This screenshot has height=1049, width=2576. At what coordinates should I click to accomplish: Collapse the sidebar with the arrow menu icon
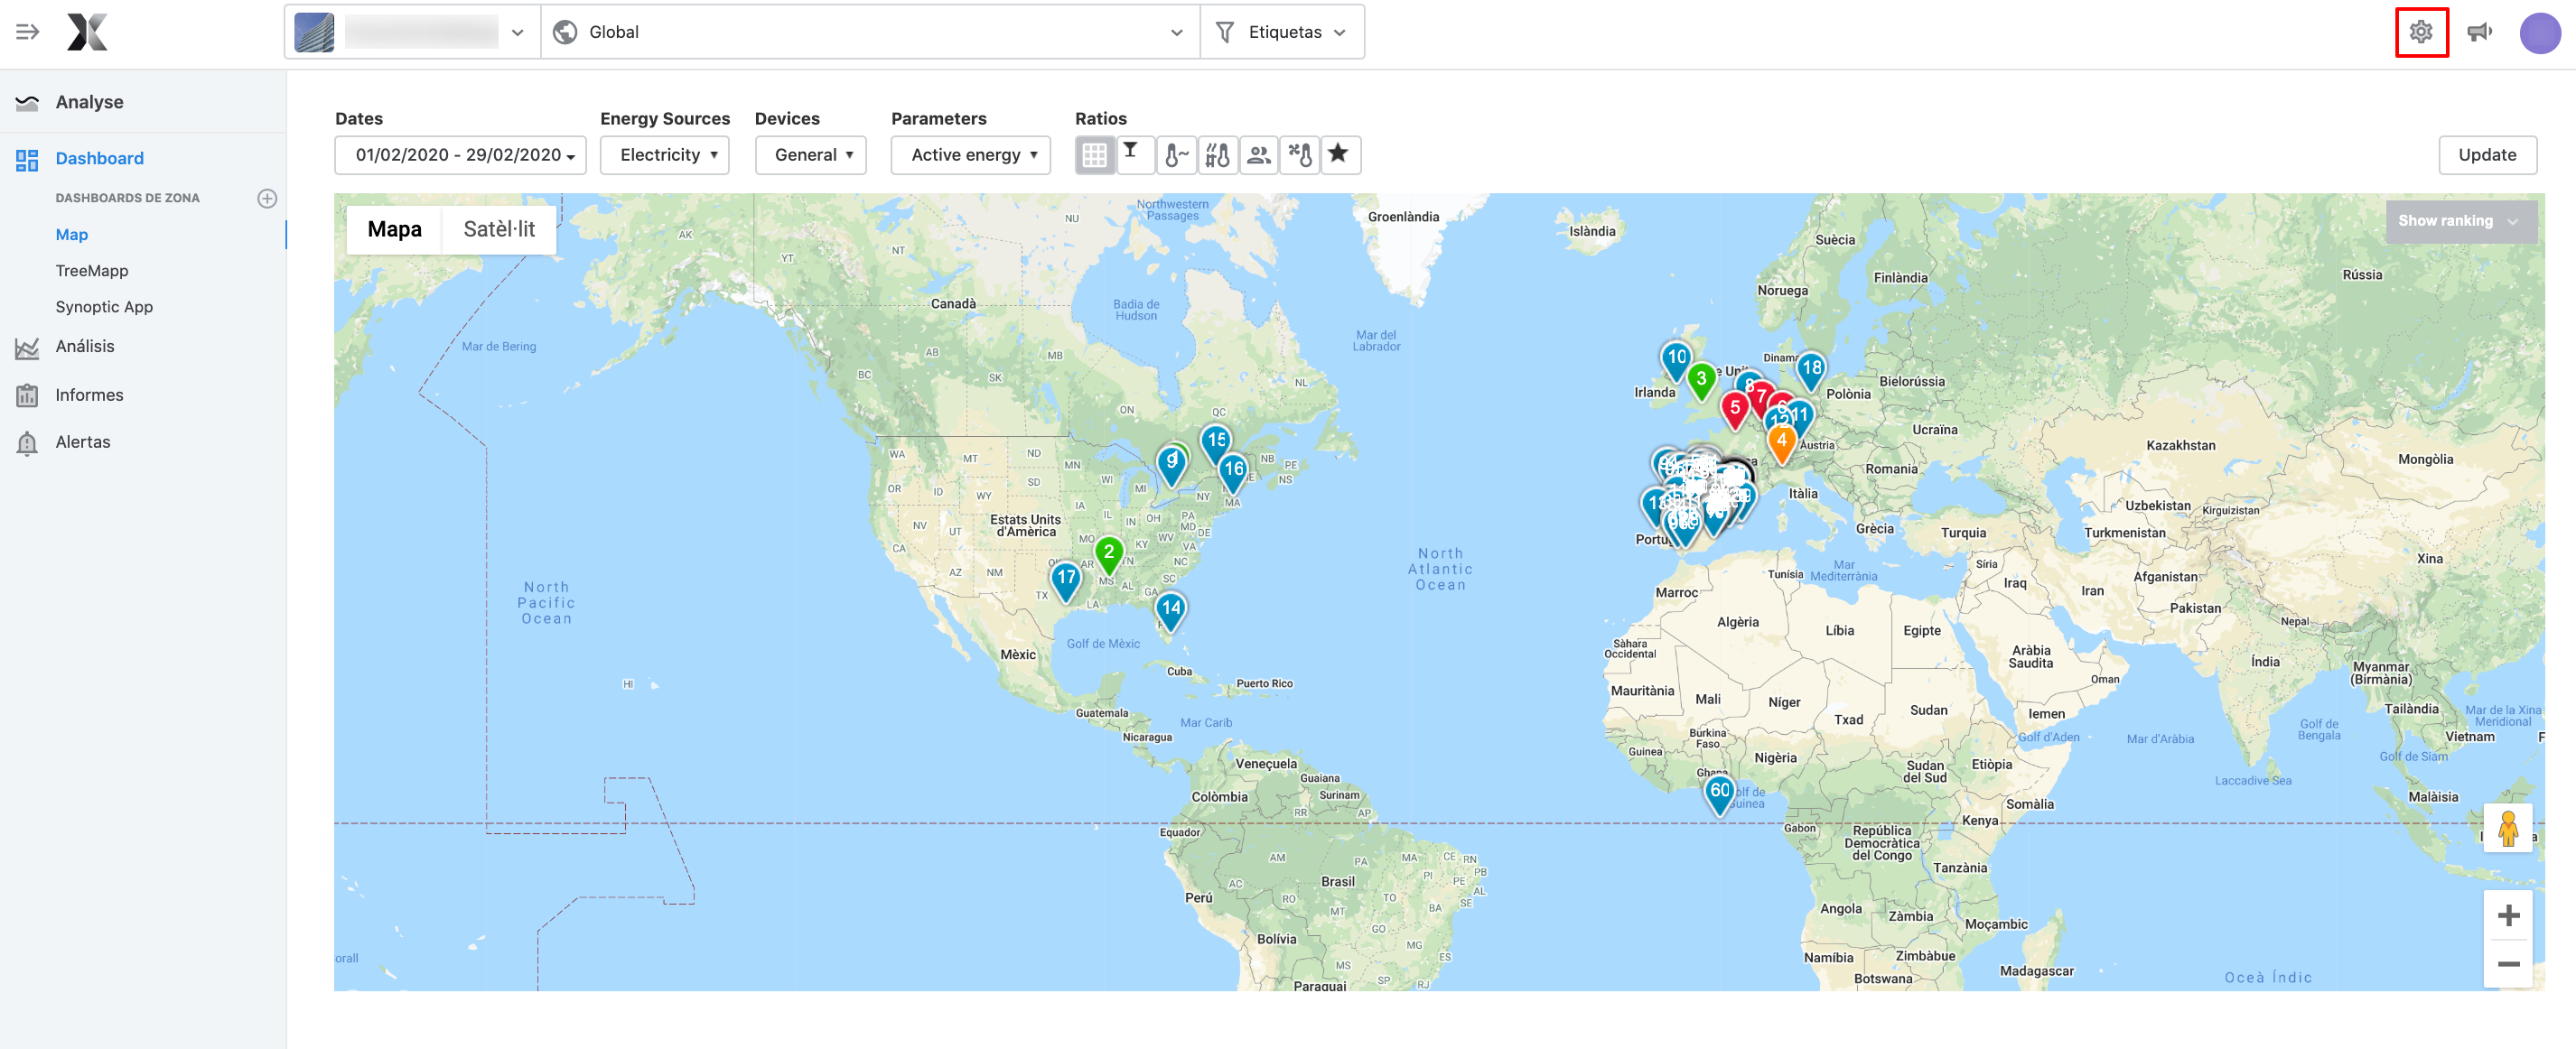27,32
